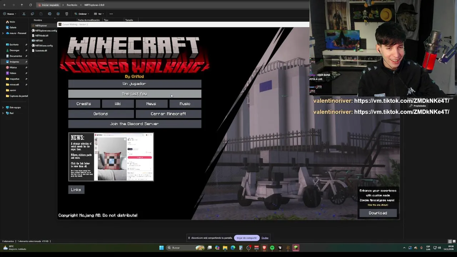This screenshot has width=457, height=257.
Task: Open Spotify from the taskbar
Action: click(272, 248)
